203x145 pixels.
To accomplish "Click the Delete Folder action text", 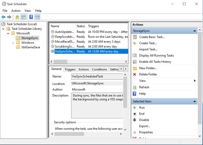I will pyautogui.click(x=148, y=75).
